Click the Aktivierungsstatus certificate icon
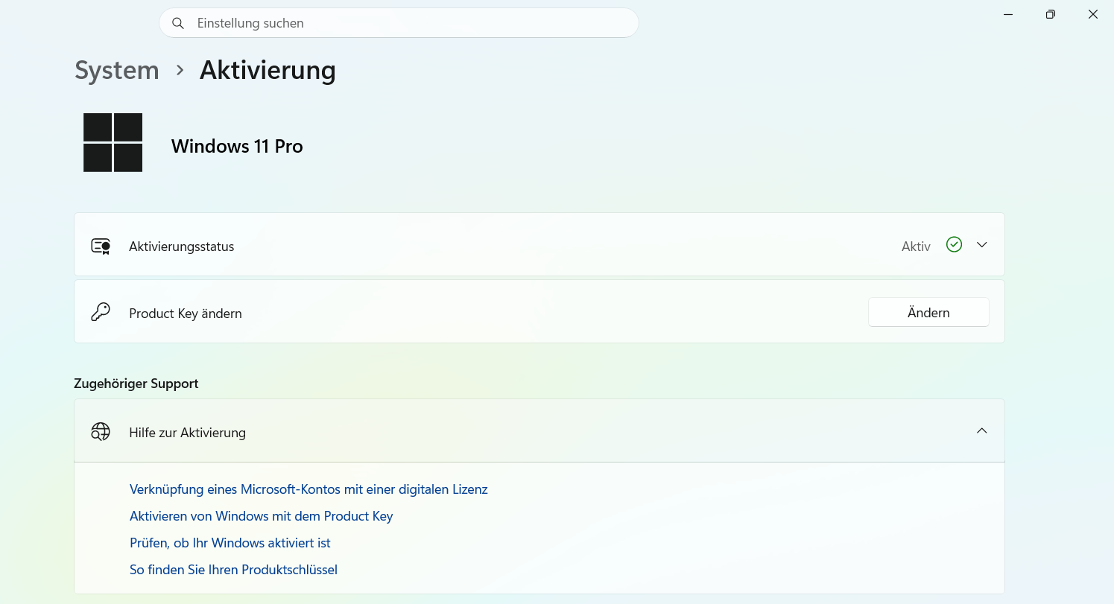 click(x=101, y=246)
